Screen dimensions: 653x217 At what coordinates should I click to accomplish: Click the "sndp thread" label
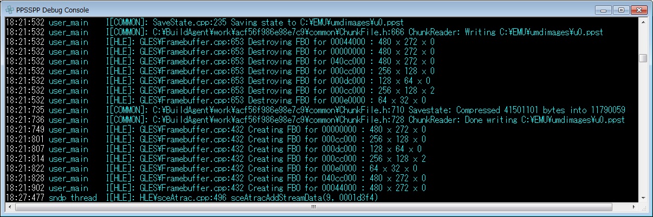pos(73,198)
